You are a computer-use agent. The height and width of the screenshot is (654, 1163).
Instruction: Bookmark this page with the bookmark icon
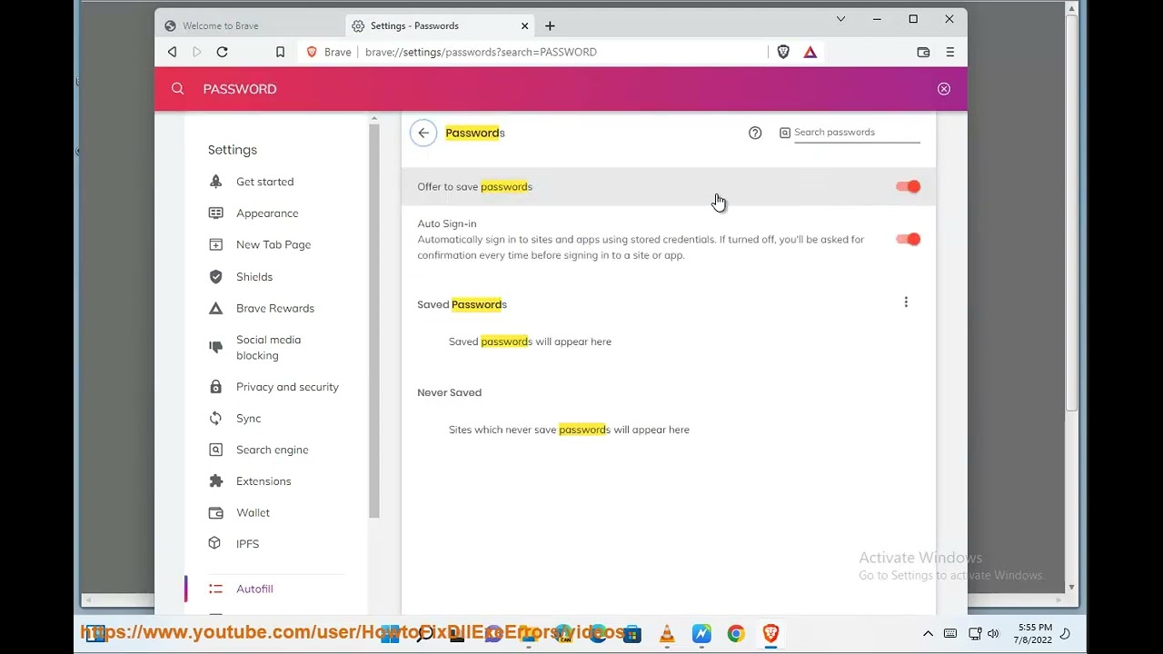click(x=280, y=53)
